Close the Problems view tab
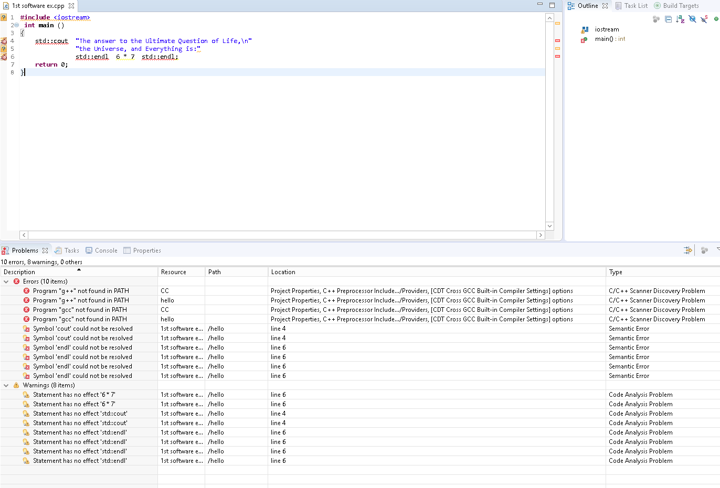The width and height of the screenshot is (720, 488). pos(45,251)
